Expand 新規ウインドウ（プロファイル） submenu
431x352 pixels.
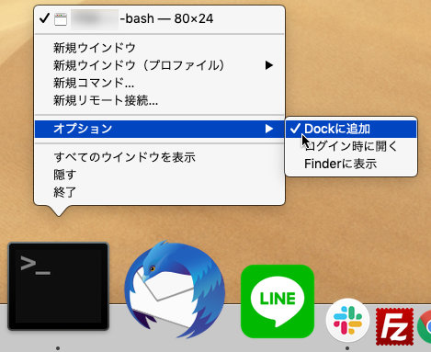[159, 65]
